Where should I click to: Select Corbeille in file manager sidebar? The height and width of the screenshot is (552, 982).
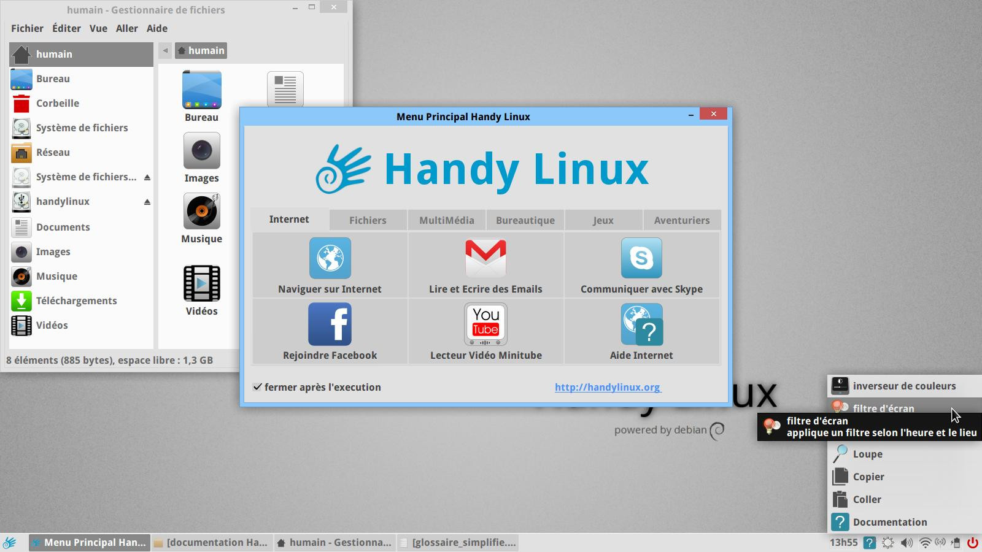81,103
